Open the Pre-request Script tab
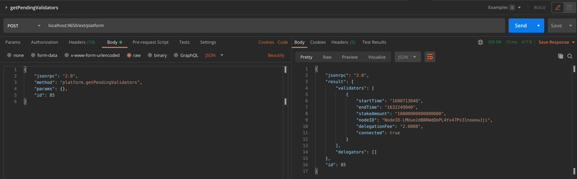Screen dimensions: 577x179 pyautogui.click(x=151, y=42)
